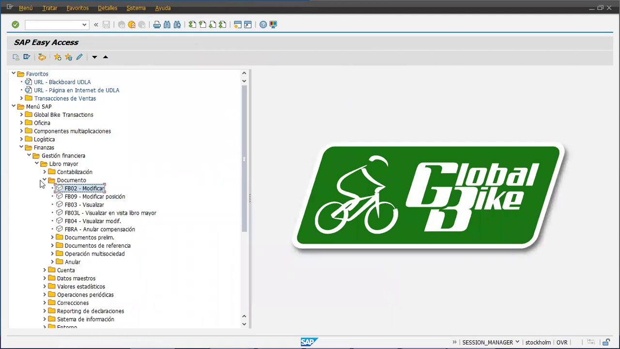
Task: Expand the Logística folder
Action: click(x=21, y=139)
